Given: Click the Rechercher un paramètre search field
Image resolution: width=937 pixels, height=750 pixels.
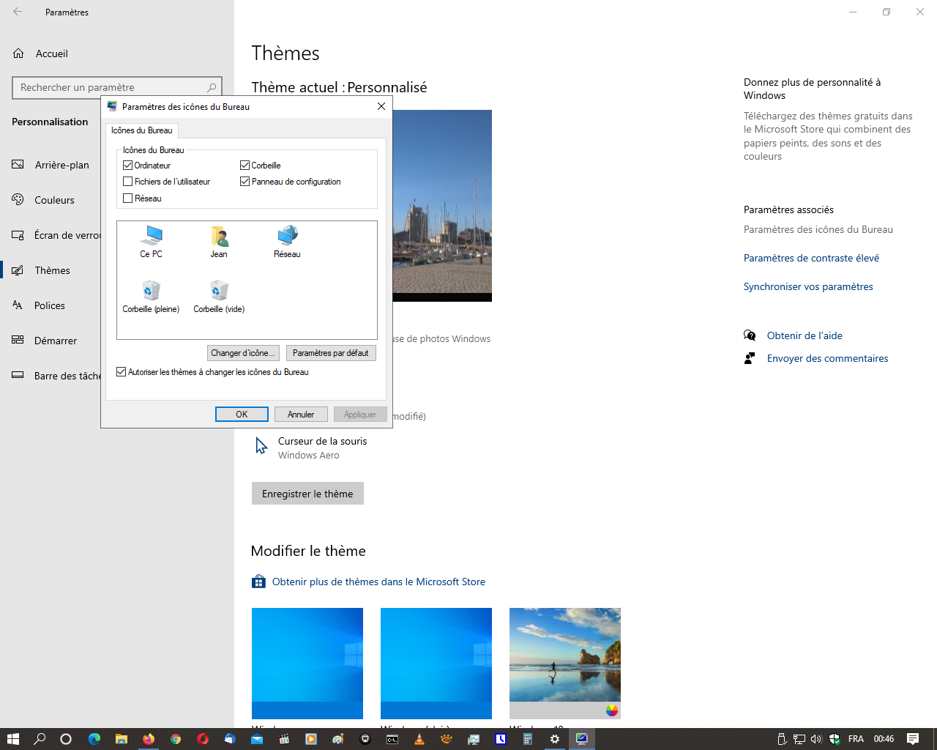Looking at the screenshot, I should (x=117, y=87).
